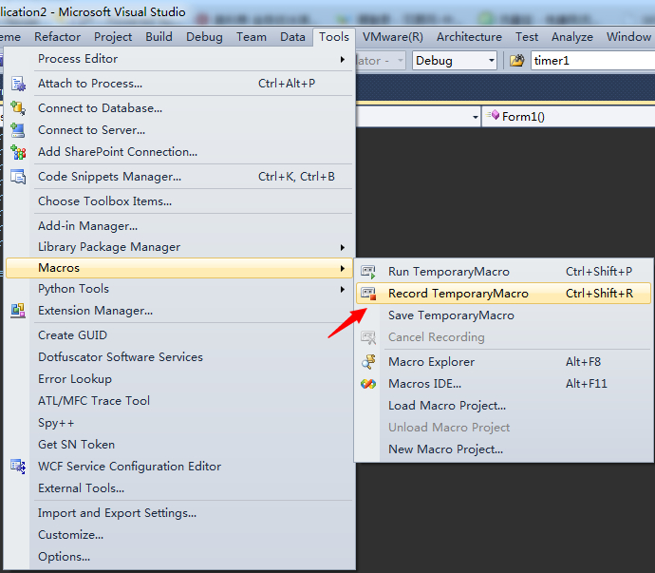
Task: Open Dotfuscator Software Services entry
Action: point(178,357)
